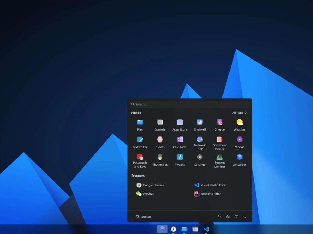Launch VirtualBox from pinned apps
The height and width of the screenshot is (234, 313).
tap(239, 160)
